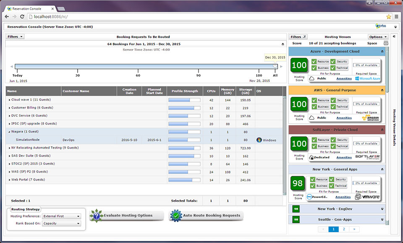Click the Evaluate Hosting Options question-mark icon

point(96,216)
